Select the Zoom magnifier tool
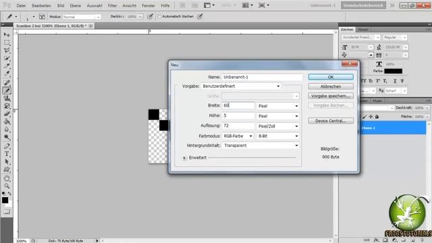Screen dimensions: 432x243 click(7, 186)
